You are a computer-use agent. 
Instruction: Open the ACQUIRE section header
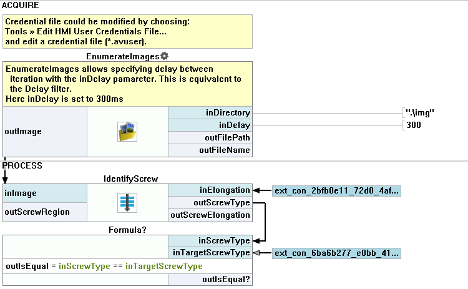tap(22, 5)
